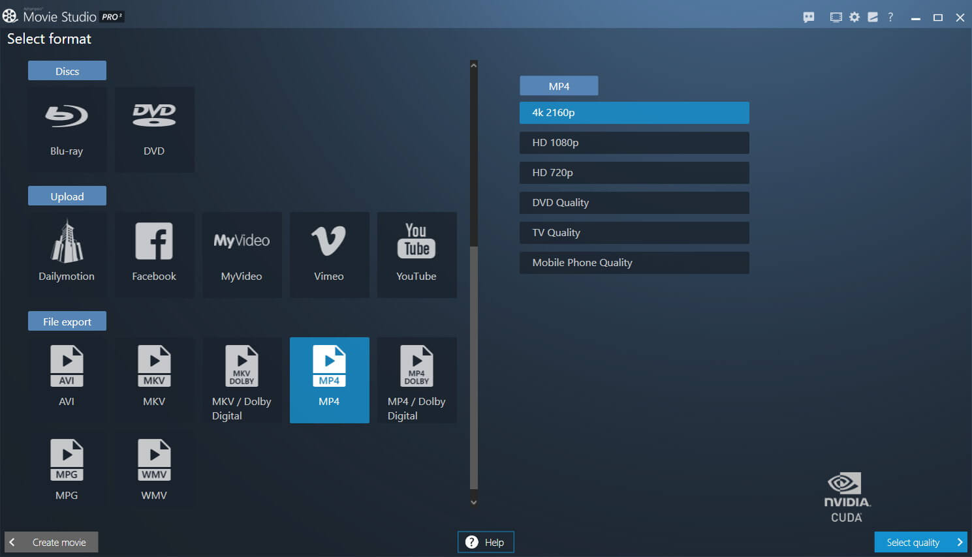Select TV Quality option
The height and width of the screenshot is (557, 972).
point(634,232)
